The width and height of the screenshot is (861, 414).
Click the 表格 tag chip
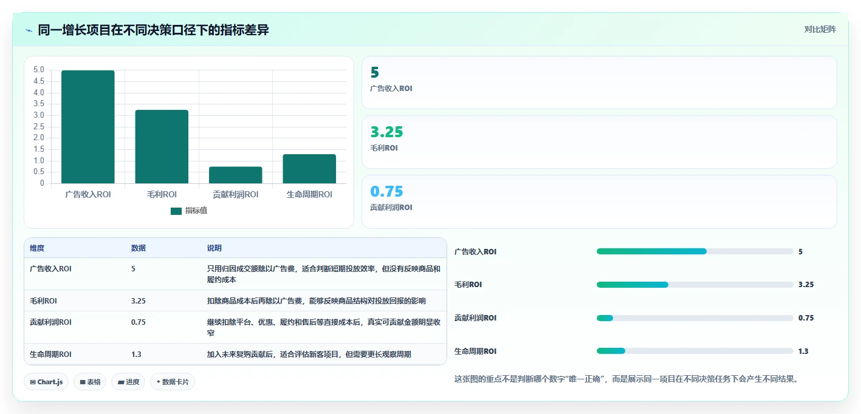[x=90, y=382]
